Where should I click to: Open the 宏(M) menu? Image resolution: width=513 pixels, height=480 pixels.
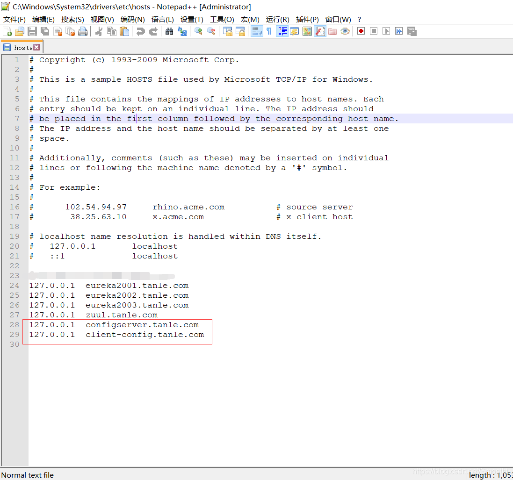[250, 20]
